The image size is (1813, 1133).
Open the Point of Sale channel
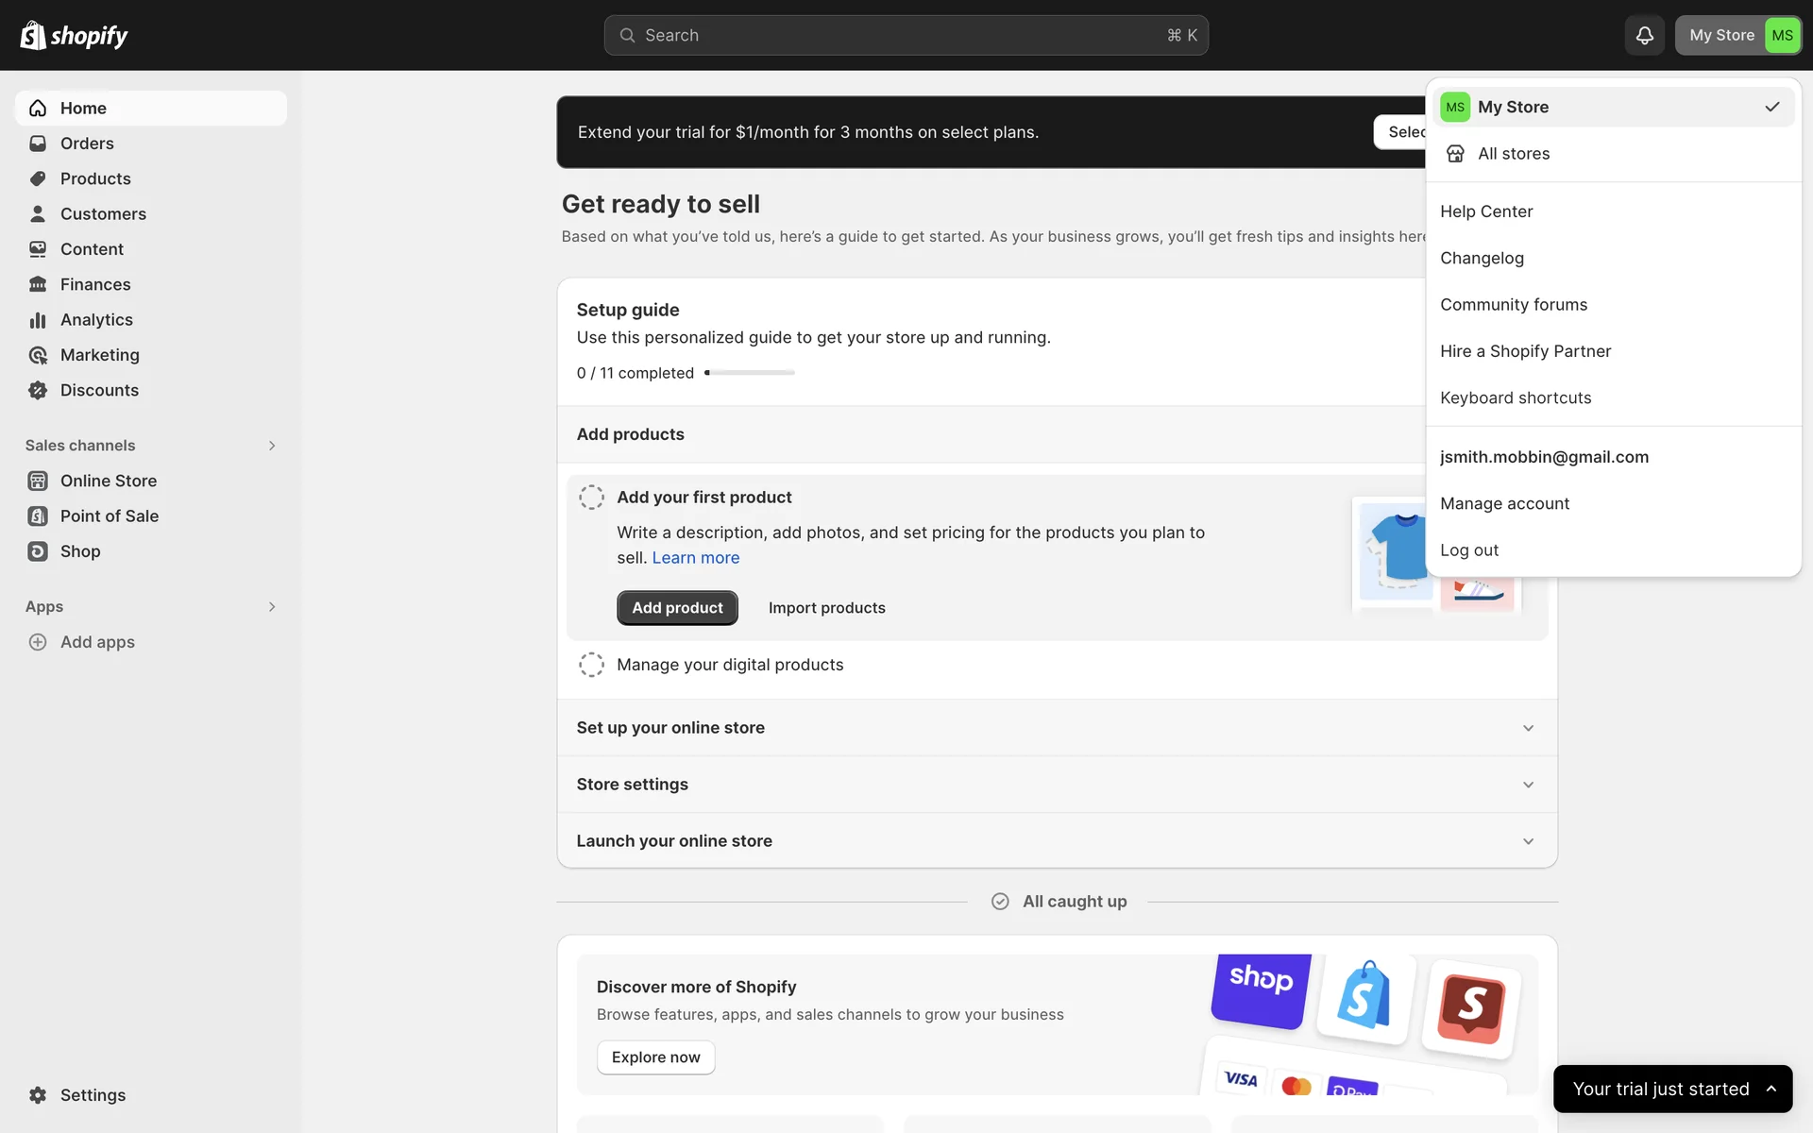(109, 516)
